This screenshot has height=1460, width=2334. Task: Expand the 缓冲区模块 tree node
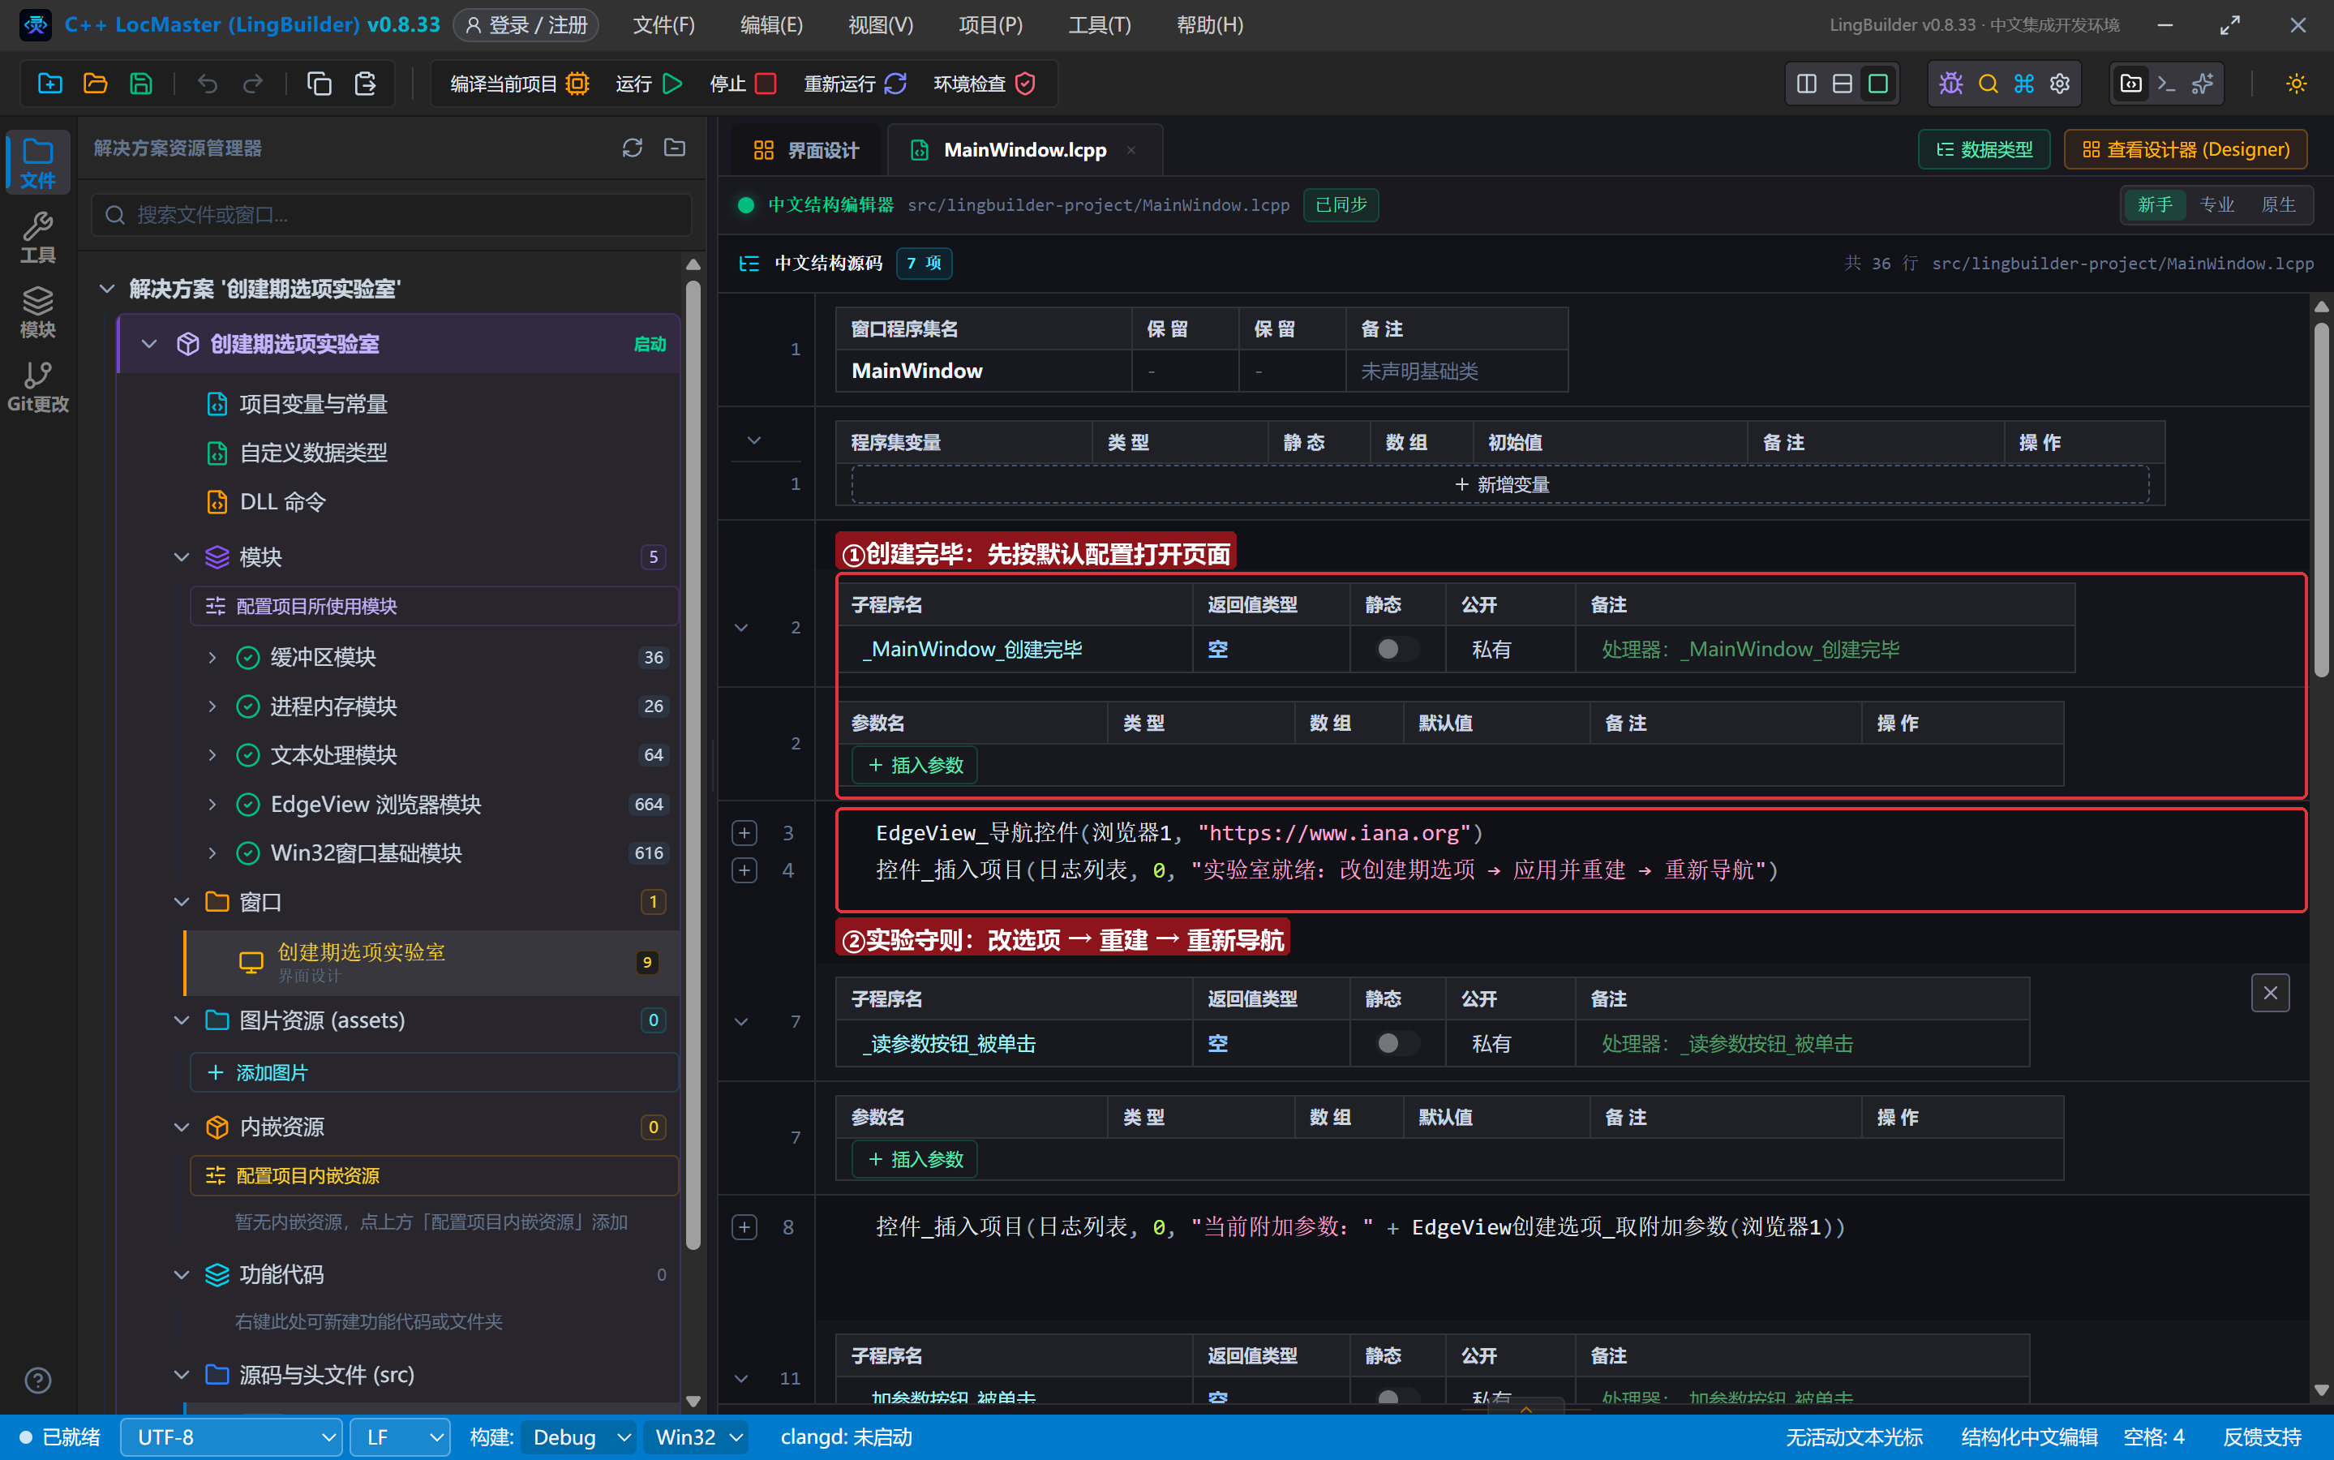tap(212, 658)
